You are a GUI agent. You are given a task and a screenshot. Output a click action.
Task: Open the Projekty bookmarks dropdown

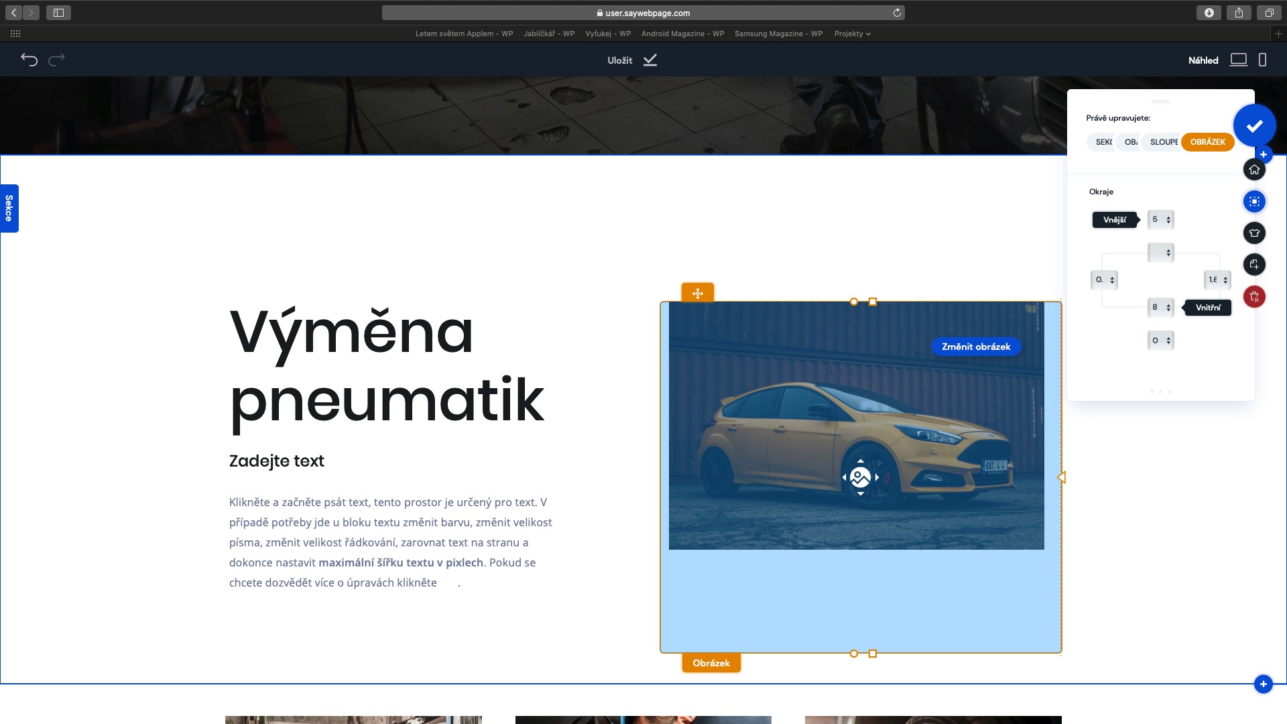pos(852,34)
